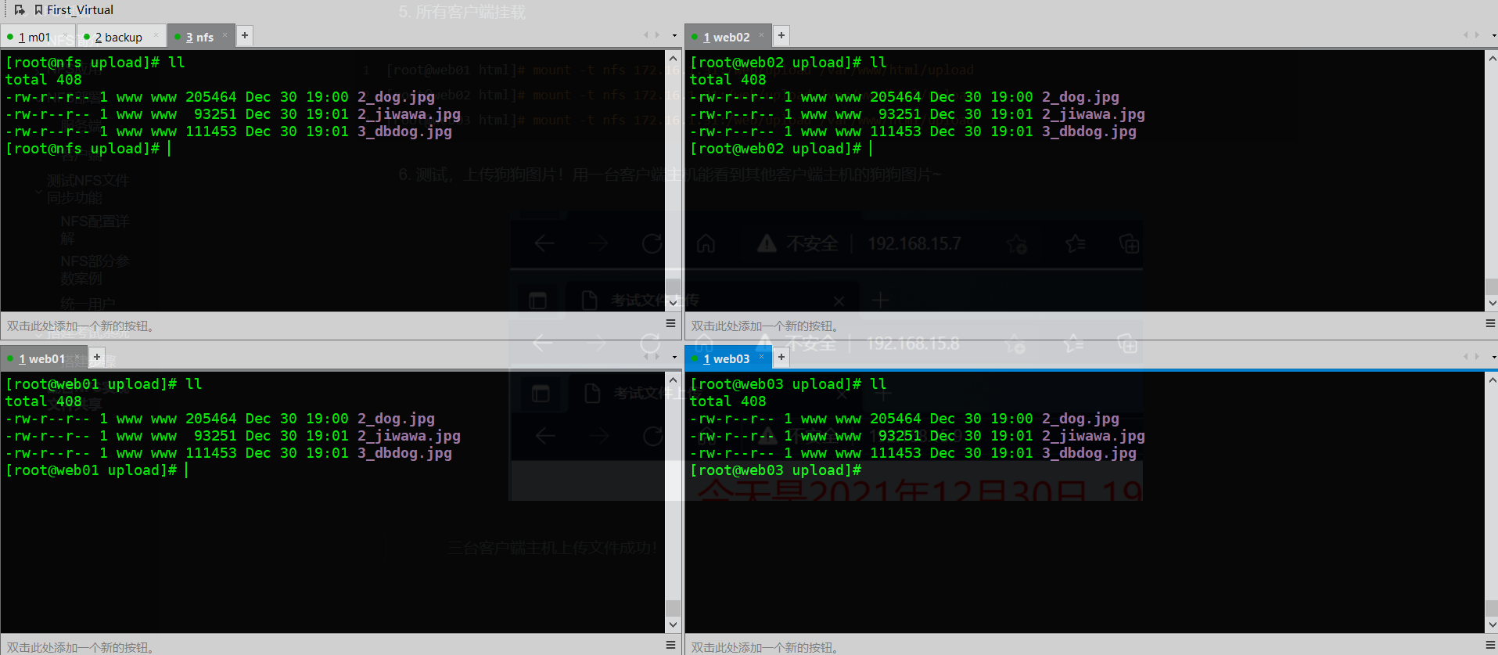Click the web01 terminal scrollbar up arrow

point(673,380)
